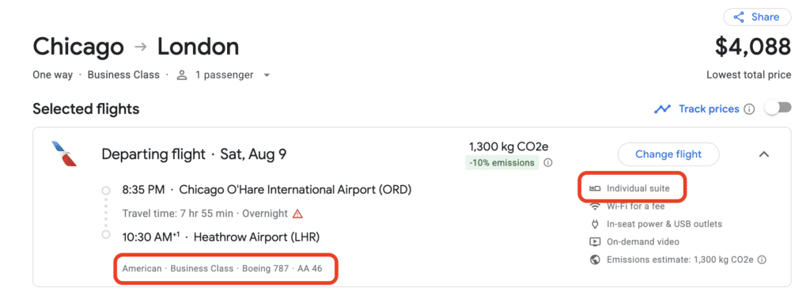Screen dimensions: 810x296
Task: Click the Wi-Fi for a fee icon
Action: [595, 206]
